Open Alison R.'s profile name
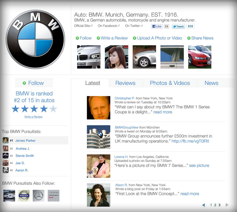Viewport: 237px width, 212px height. [121, 185]
